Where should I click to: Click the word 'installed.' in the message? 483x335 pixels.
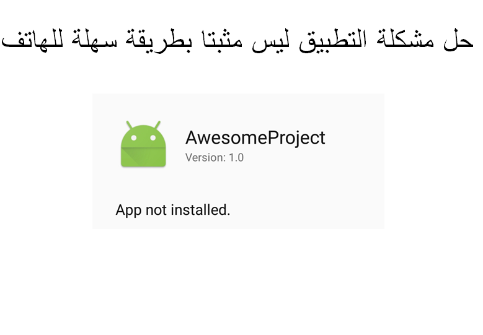(200, 210)
